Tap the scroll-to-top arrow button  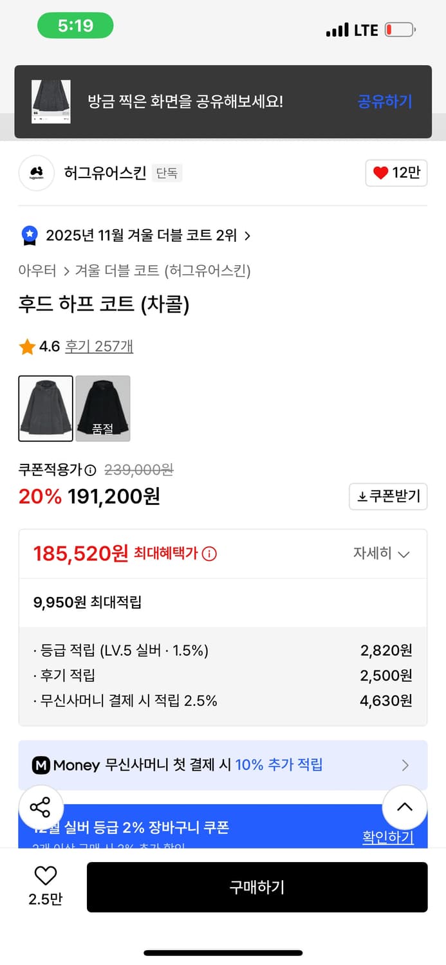(x=404, y=807)
